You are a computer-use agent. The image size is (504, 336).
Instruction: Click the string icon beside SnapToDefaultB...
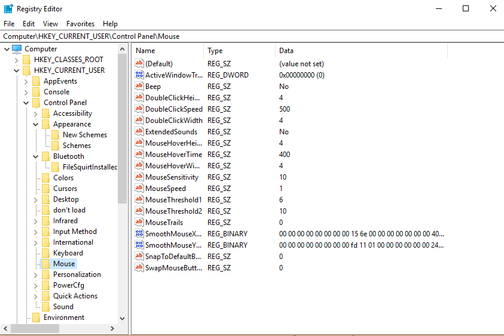click(x=139, y=256)
